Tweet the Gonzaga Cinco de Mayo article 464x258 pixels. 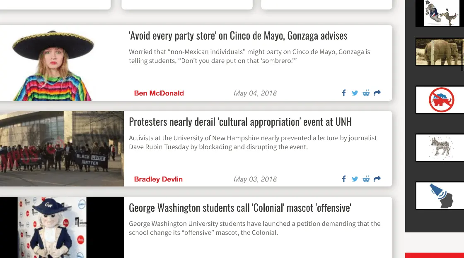tap(355, 93)
